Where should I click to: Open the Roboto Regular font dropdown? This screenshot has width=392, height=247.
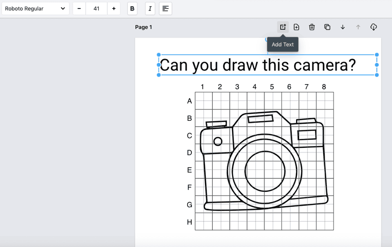pos(35,9)
